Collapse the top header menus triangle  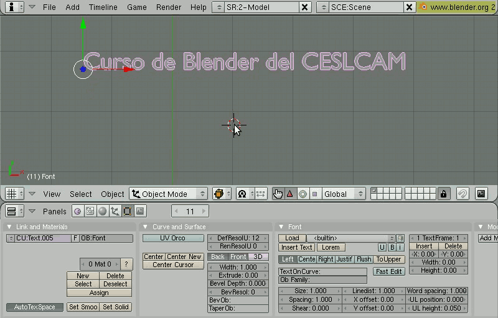[x=32, y=7]
